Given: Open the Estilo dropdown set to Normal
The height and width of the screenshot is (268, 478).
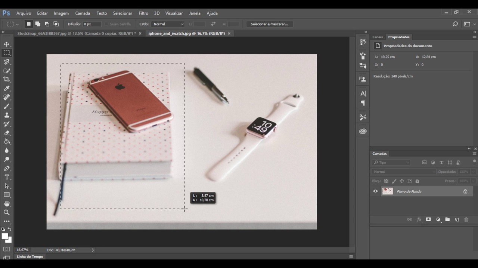Looking at the screenshot, I should (x=168, y=24).
